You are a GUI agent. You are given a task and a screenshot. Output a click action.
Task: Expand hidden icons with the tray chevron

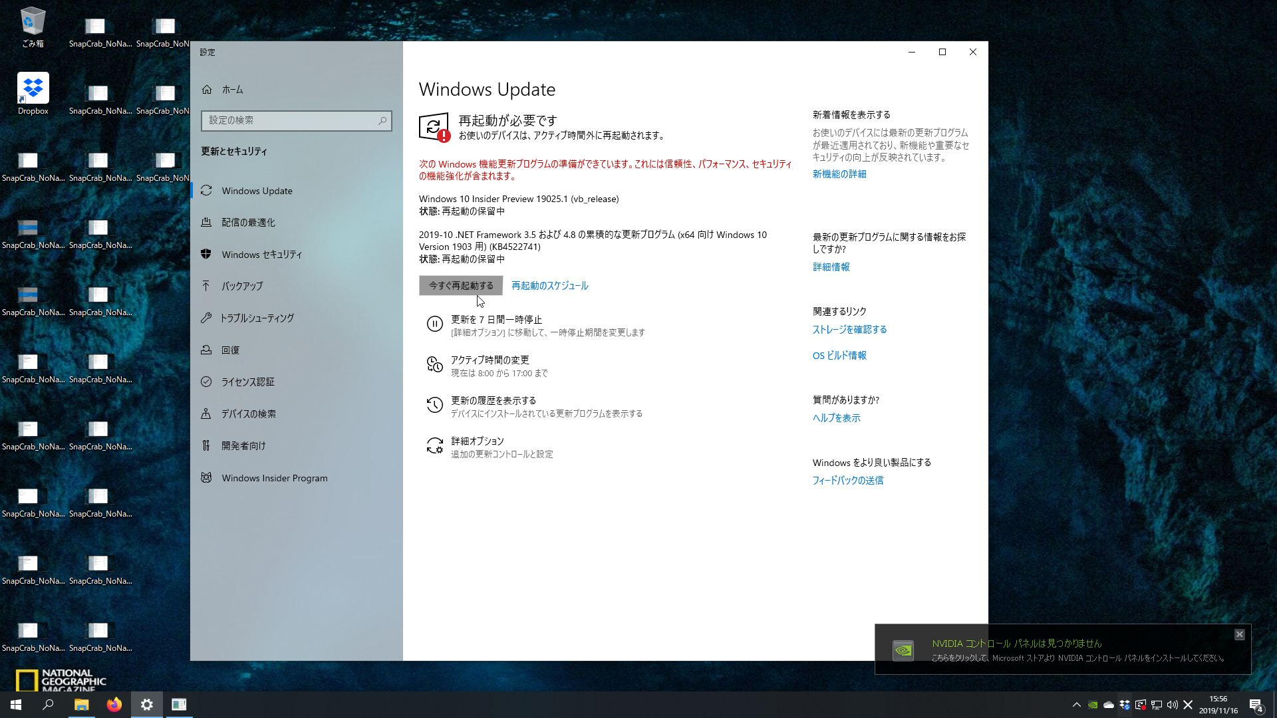click(1077, 705)
